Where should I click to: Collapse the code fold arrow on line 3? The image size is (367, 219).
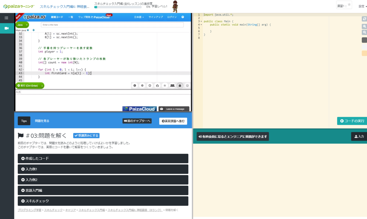pos(201,21)
